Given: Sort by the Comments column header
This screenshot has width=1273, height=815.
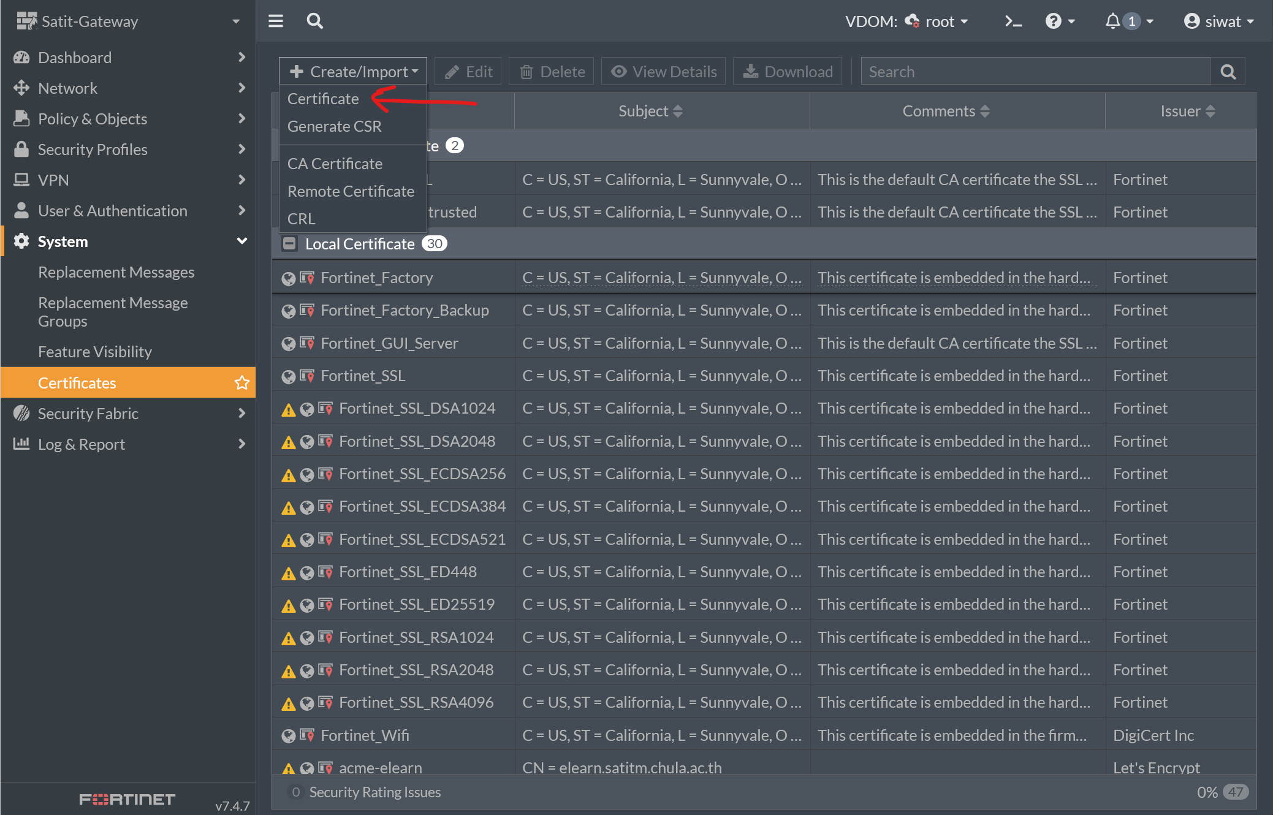Looking at the screenshot, I should tap(946, 112).
